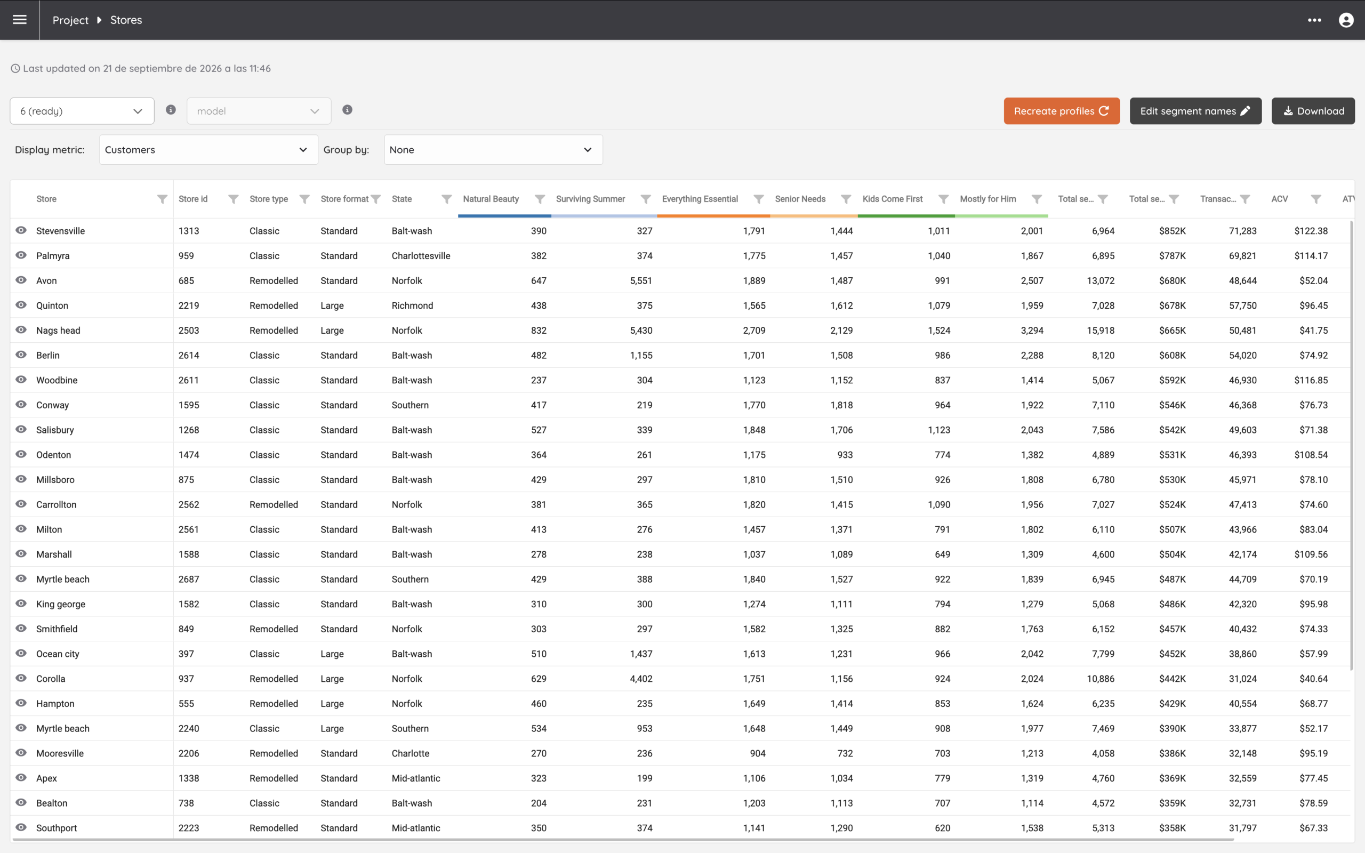
Task: Filter the Natural Beauty column
Action: click(540, 199)
